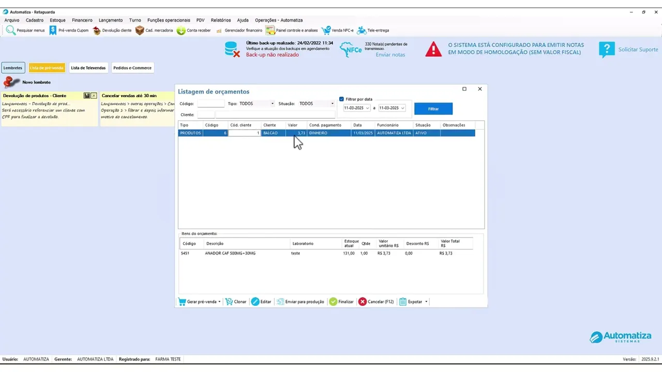This screenshot has height=372, width=662.
Task: Open the Arquivo menu
Action: point(12,20)
